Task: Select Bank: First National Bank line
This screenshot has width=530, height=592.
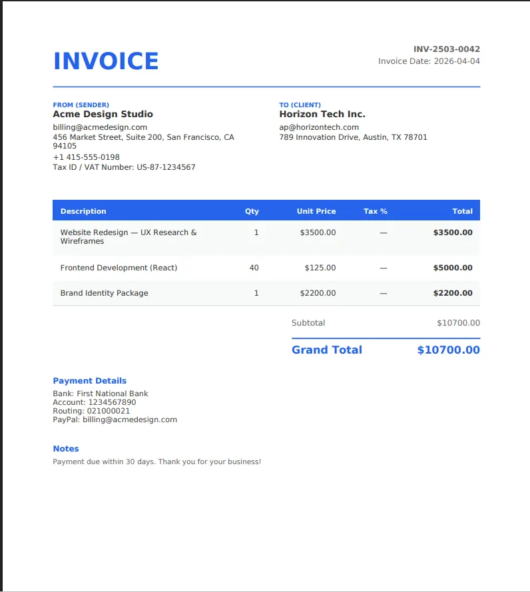Action: pyautogui.click(x=101, y=394)
